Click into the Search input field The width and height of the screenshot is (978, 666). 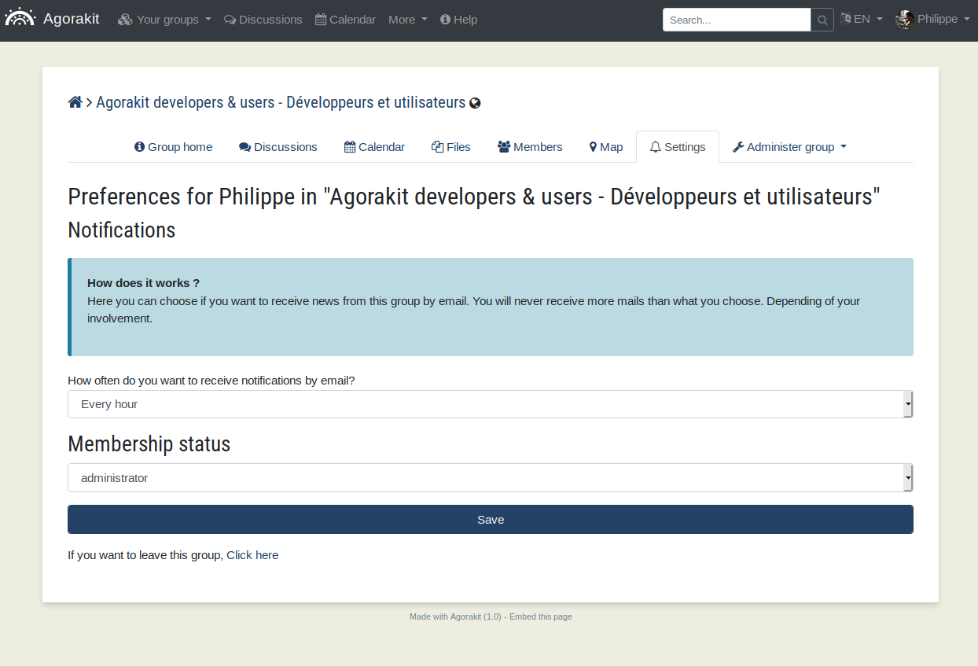tap(736, 20)
